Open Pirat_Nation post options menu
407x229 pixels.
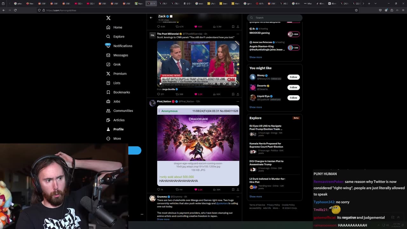[x=238, y=101]
